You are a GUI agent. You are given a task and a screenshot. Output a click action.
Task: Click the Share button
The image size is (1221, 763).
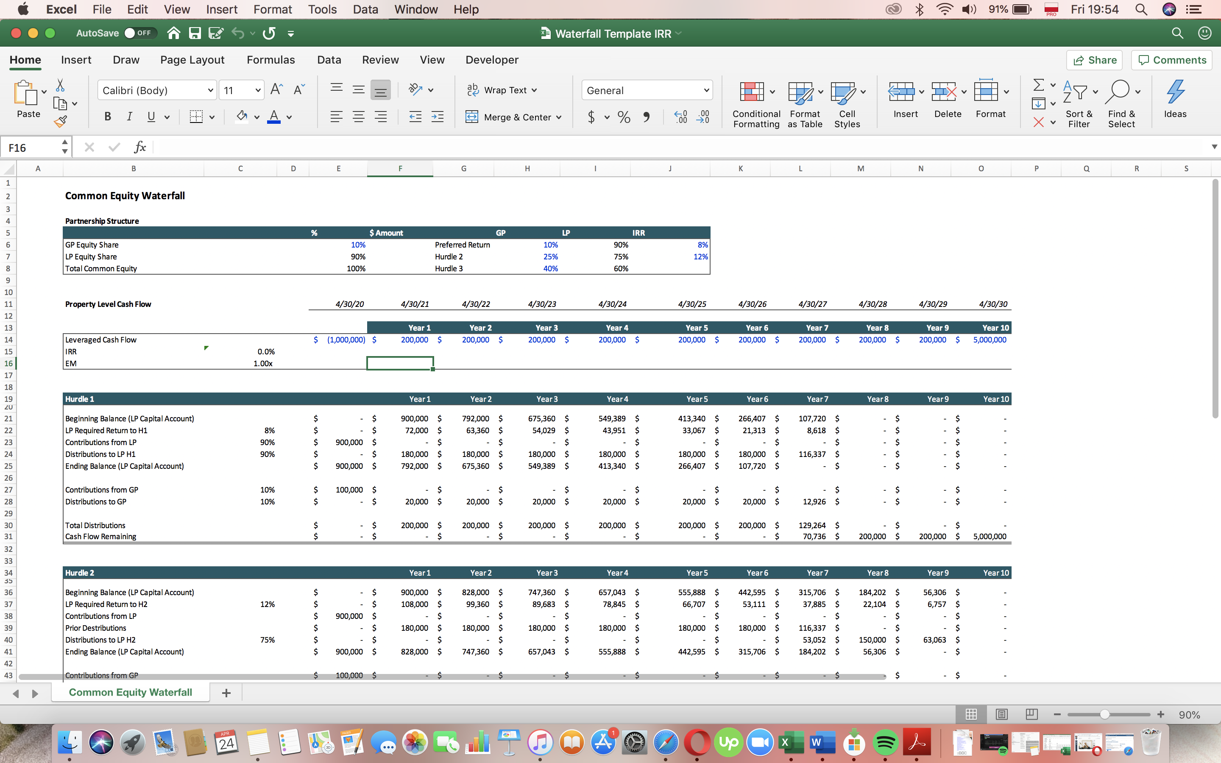click(x=1095, y=59)
